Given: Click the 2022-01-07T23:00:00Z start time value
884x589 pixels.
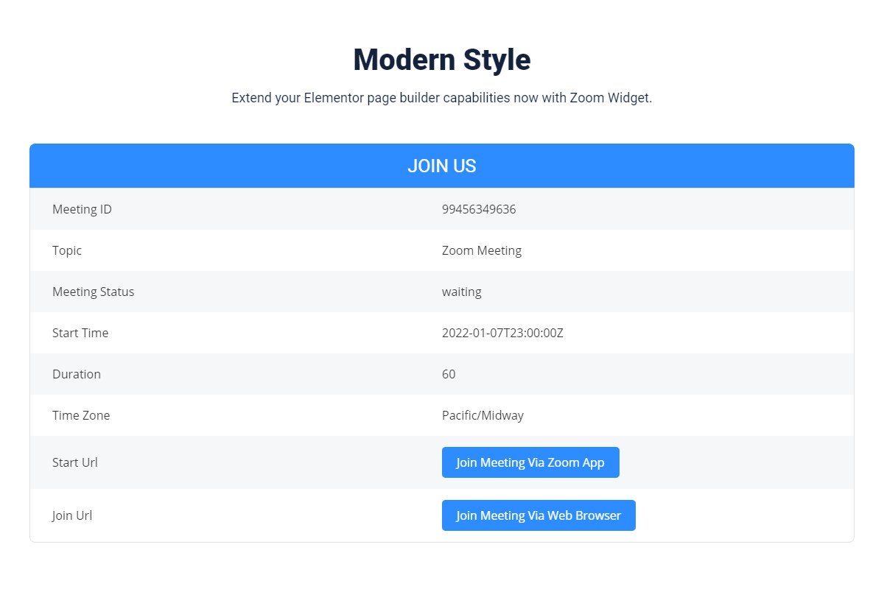Looking at the screenshot, I should pos(502,333).
